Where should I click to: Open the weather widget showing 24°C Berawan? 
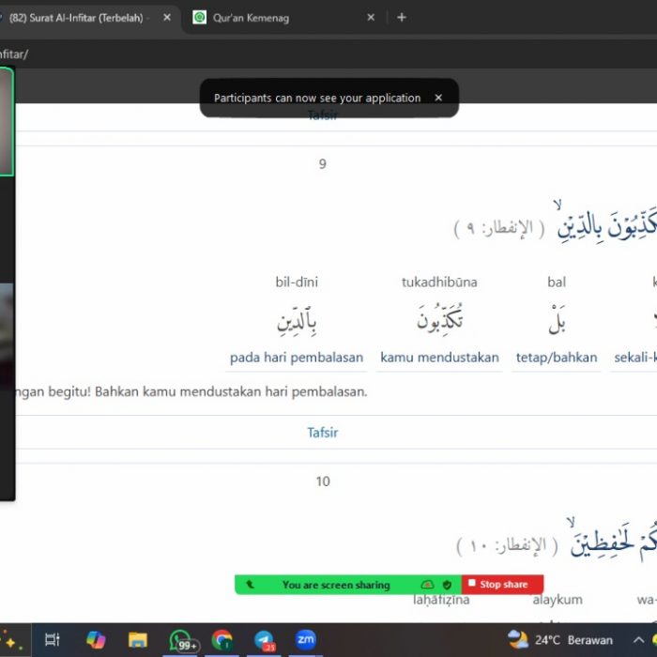click(x=560, y=640)
